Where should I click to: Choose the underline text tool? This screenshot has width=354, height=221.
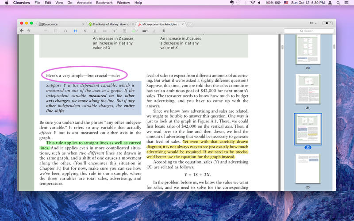(95, 31)
